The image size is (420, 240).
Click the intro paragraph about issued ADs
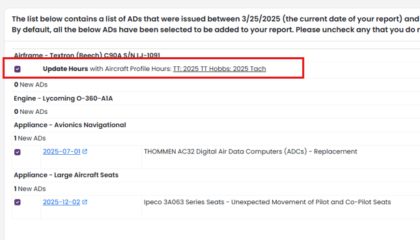[x=216, y=24]
